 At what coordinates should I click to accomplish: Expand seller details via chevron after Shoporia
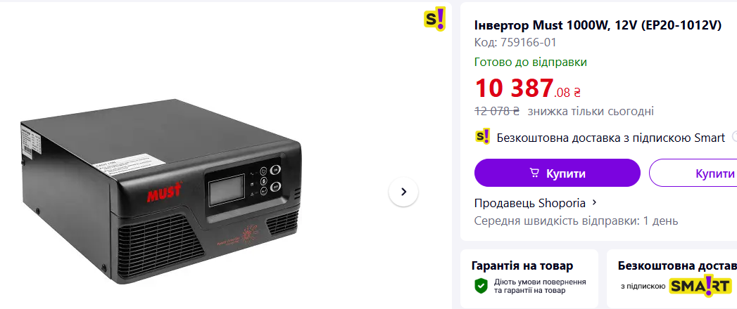595,202
